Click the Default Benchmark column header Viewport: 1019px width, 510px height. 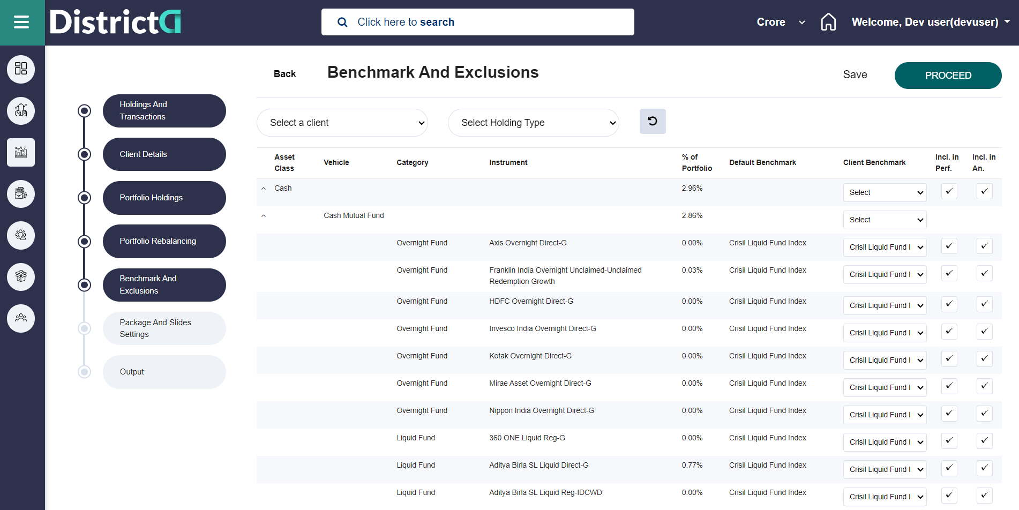762,162
